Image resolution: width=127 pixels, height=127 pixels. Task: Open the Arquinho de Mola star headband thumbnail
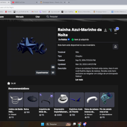pyautogui.click(x=46, y=100)
